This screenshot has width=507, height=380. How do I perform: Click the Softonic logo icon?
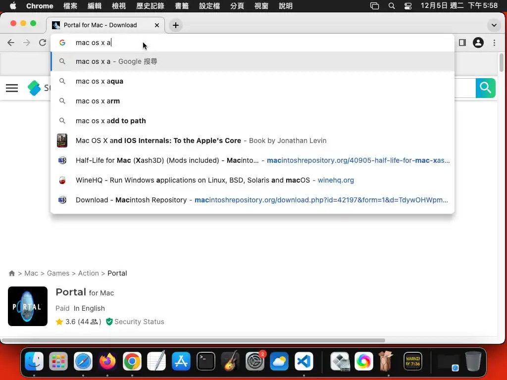tap(34, 88)
